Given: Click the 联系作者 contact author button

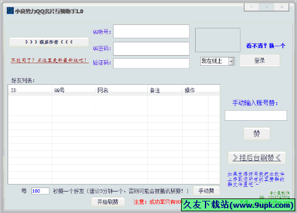Looking at the screenshot, I should 49,42.
